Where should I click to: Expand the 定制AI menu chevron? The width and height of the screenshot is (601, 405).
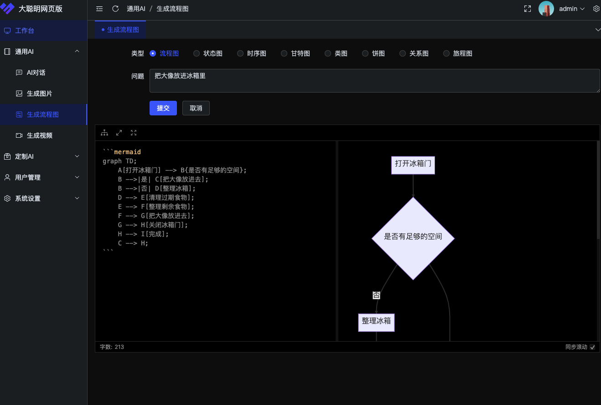77,156
